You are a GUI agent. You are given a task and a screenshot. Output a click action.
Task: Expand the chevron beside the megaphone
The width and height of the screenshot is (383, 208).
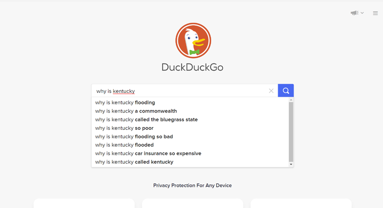[x=362, y=13]
